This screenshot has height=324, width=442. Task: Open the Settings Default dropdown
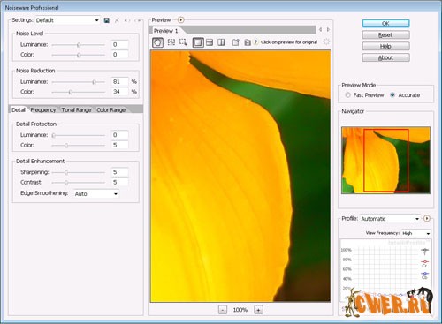pos(67,20)
